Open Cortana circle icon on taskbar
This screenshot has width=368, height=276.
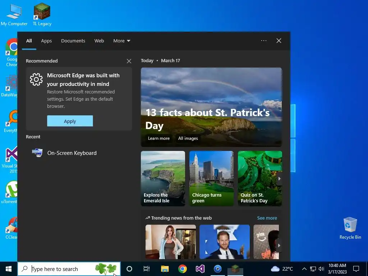pos(129,269)
